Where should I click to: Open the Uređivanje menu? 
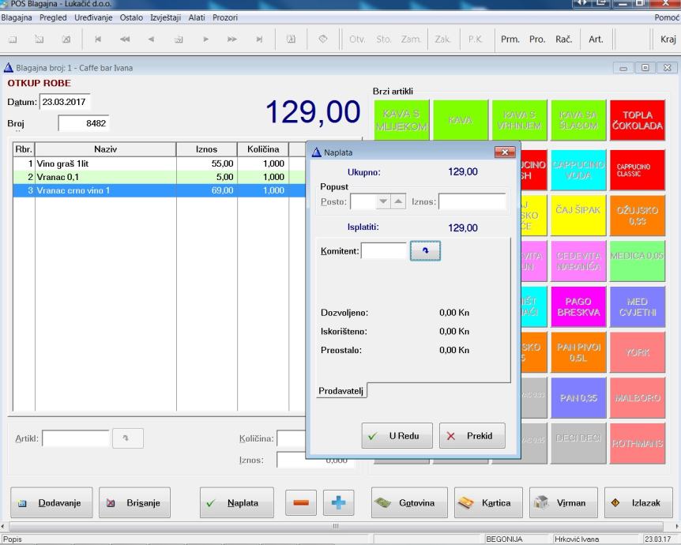tap(93, 17)
